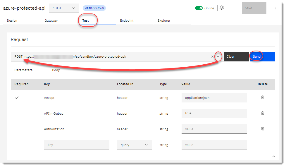Click the Value column header
Screen dimensions: 286x167
[186, 84]
